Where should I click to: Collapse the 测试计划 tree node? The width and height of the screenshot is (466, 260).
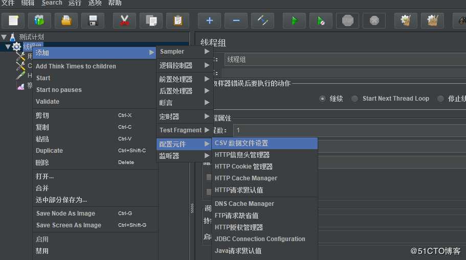tap(4, 37)
